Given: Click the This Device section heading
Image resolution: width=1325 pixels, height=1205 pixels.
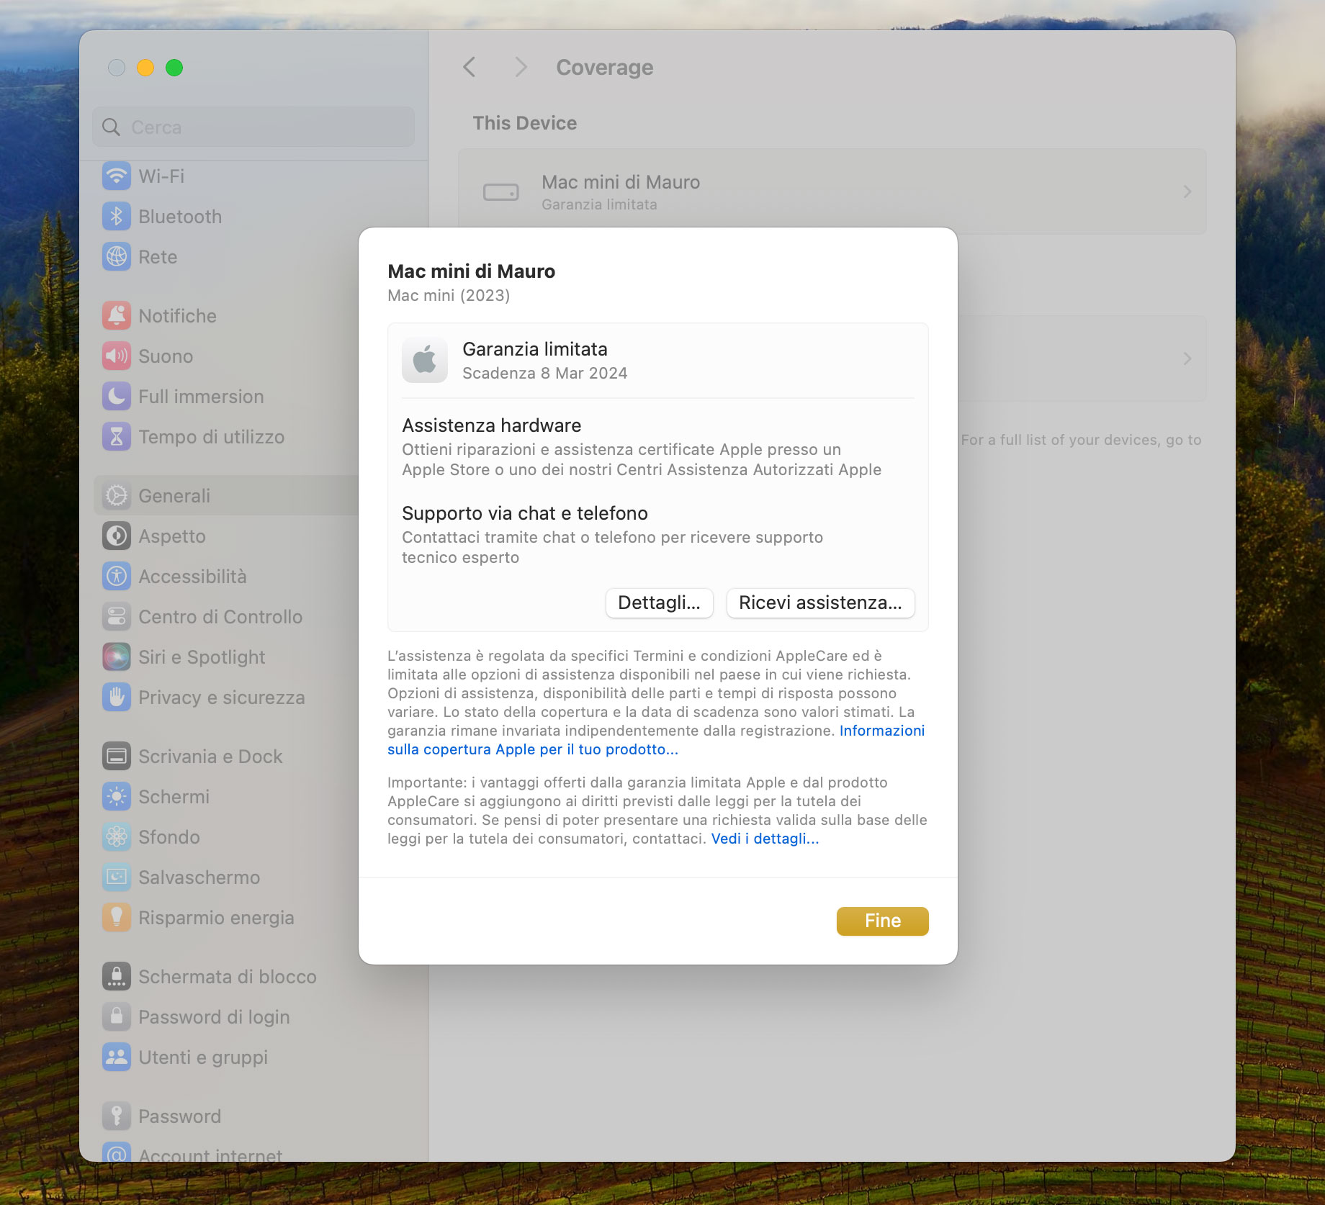Looking at the screenshot, I should point(525,123).
